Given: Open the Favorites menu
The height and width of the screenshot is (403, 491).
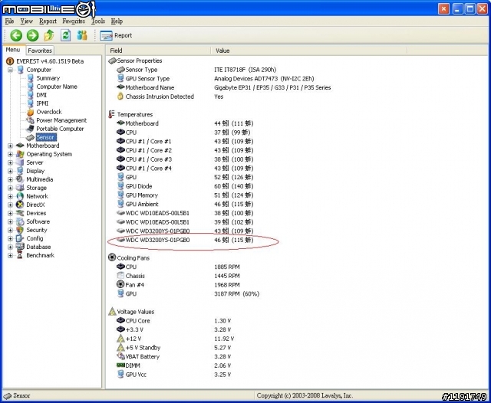Looking at the screenshot, I should 74,21.
